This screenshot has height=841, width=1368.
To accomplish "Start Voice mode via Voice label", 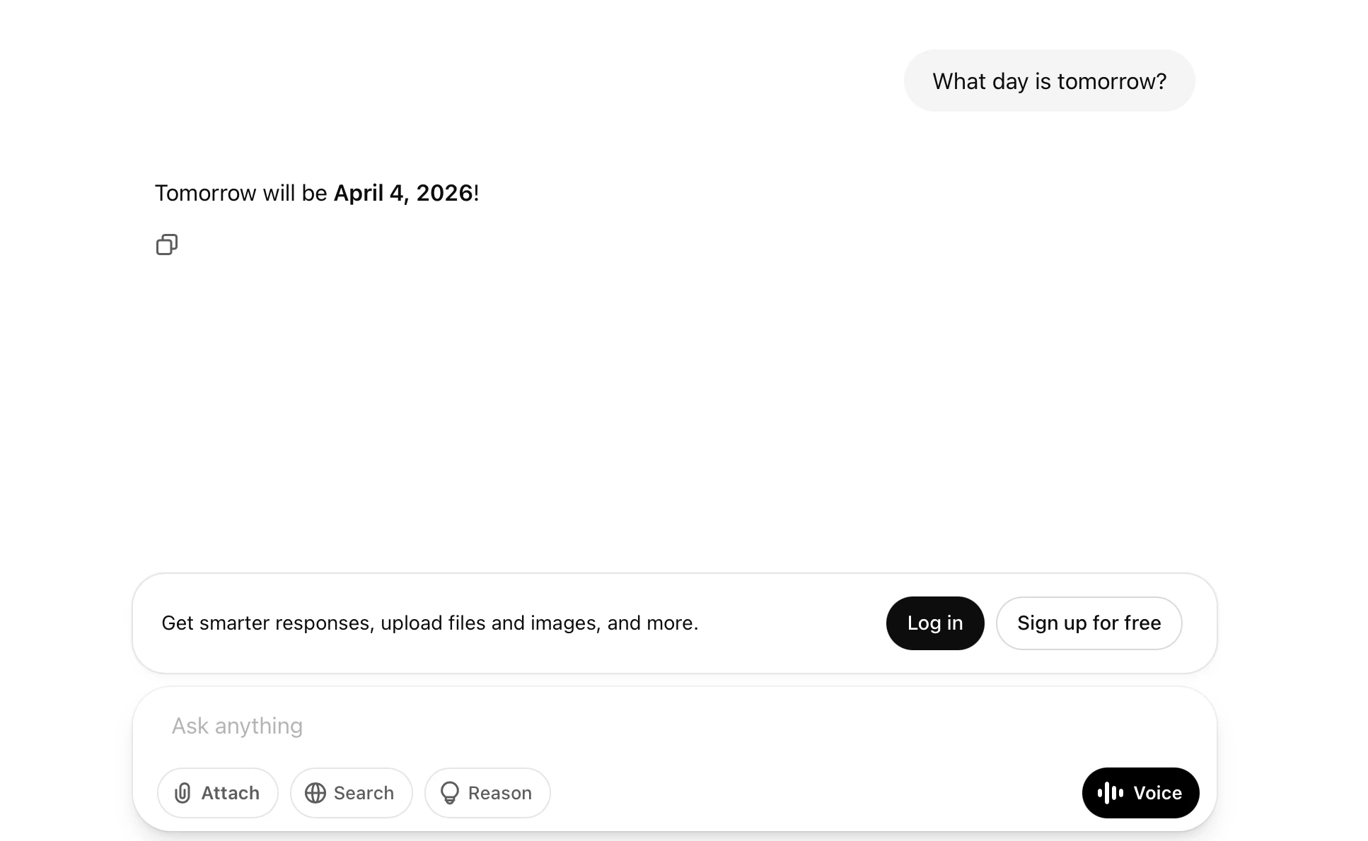I will pos(1157,793).
